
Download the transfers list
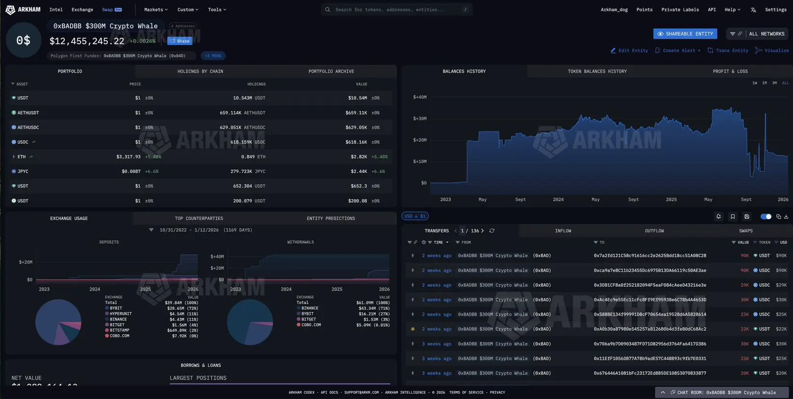tap(786, 216)
